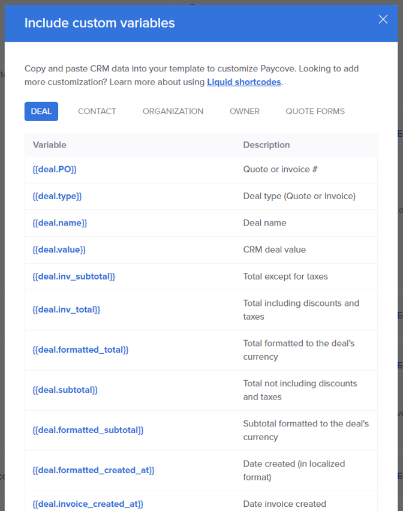Open the Liquid shortcodes link
This screenshot has height=511, width=403.
pos(244,82)
